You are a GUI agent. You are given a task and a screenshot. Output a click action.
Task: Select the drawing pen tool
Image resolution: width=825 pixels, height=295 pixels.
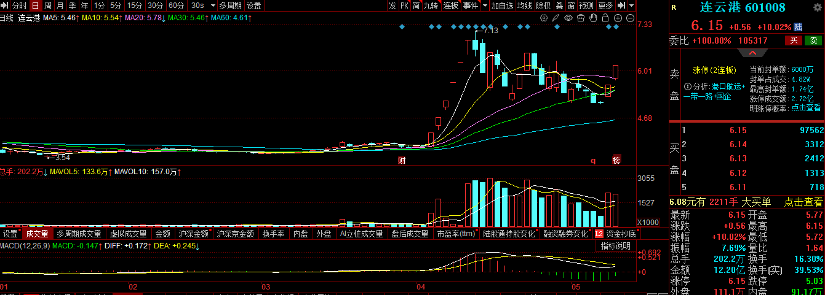click(x=556, y=18)
